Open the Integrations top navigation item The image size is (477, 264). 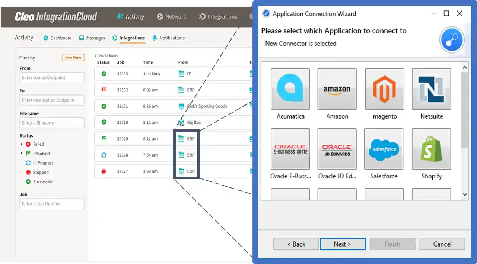click(218, 17)
